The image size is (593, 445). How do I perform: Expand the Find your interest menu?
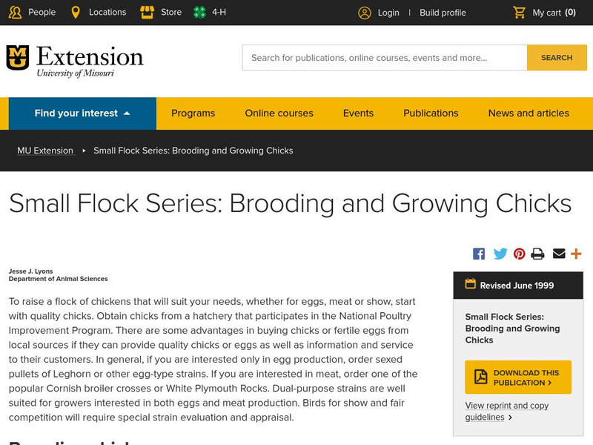pyautogui.click(x=82, y=113)
